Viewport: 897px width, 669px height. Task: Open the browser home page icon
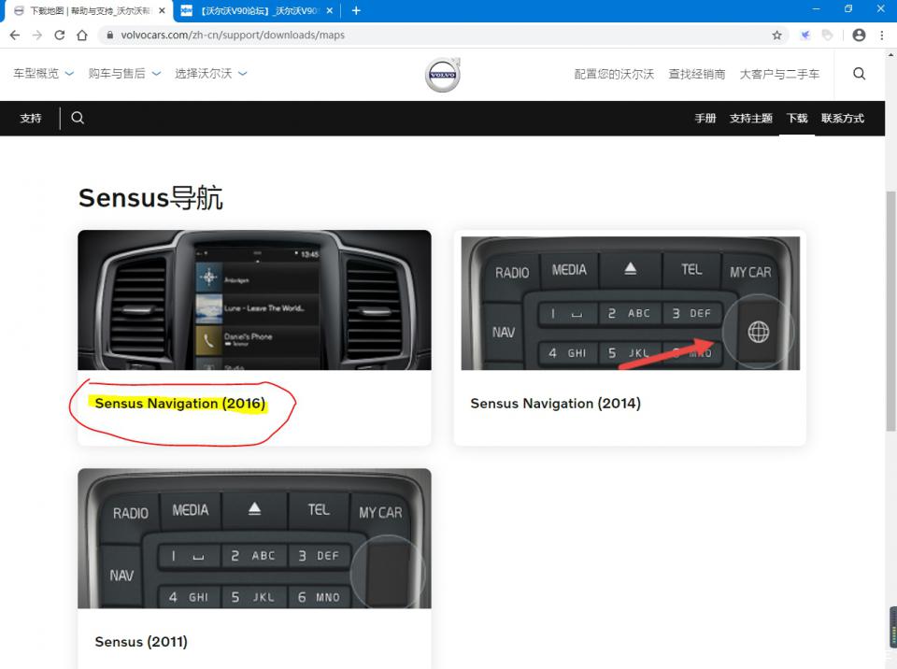[82, 35]
